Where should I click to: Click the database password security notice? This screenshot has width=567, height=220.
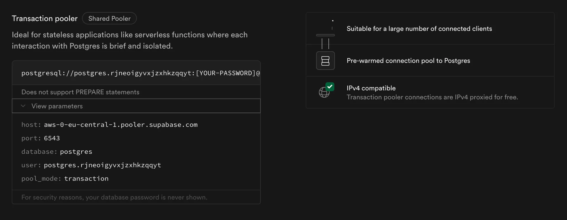[x=114, y=197]
